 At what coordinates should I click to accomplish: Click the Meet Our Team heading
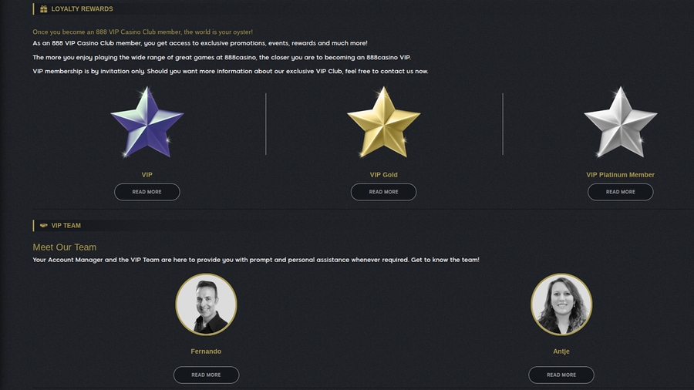(x=65, y=247)
